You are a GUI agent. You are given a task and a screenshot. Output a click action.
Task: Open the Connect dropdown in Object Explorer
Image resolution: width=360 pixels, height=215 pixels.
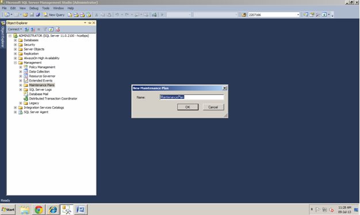(15, 29)
